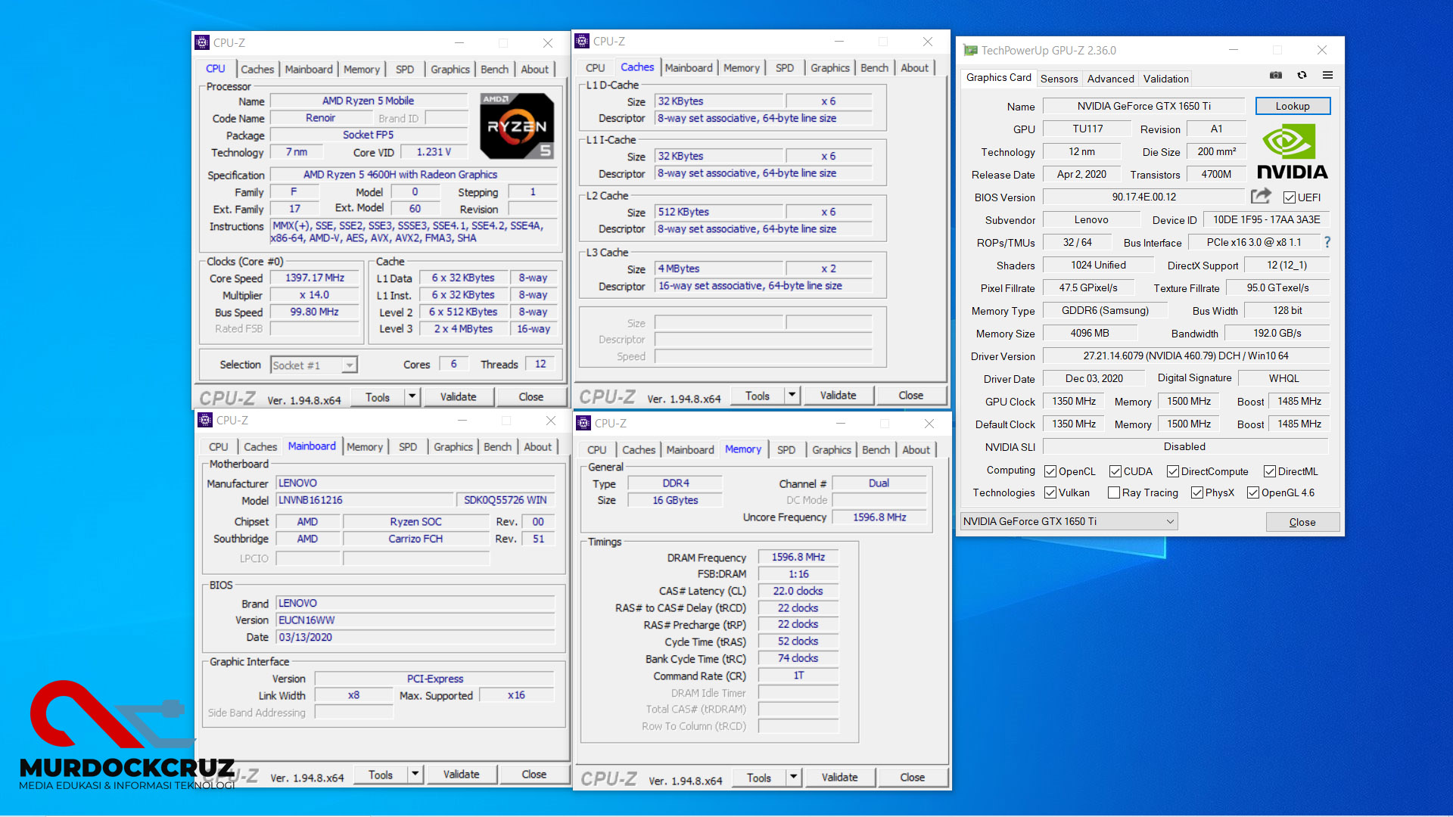Toggle the Ray Tracing checkbox
This screenshot has height=817, width=1453.
coord(1113,492)
